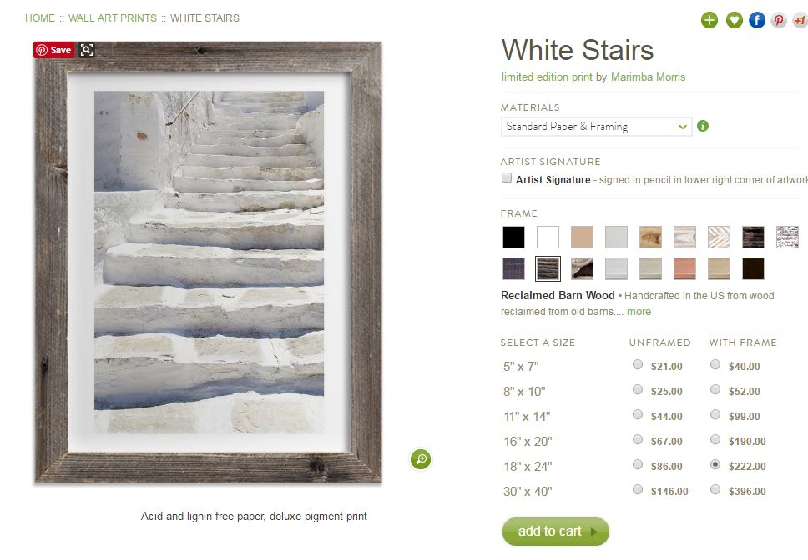Expand frame description with "more" link
This screenshot has width=808, height=560.
tap(639, 312)
